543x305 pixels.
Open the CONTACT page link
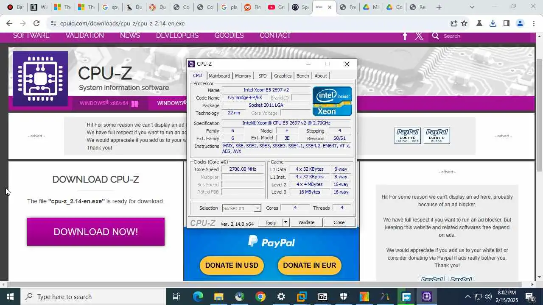pos(275,36)
